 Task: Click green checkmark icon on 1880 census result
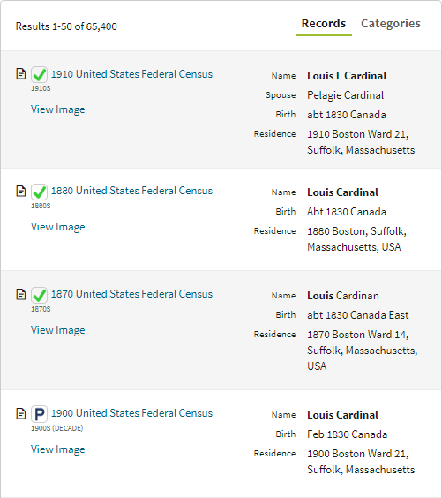click(x=39, y=192)
